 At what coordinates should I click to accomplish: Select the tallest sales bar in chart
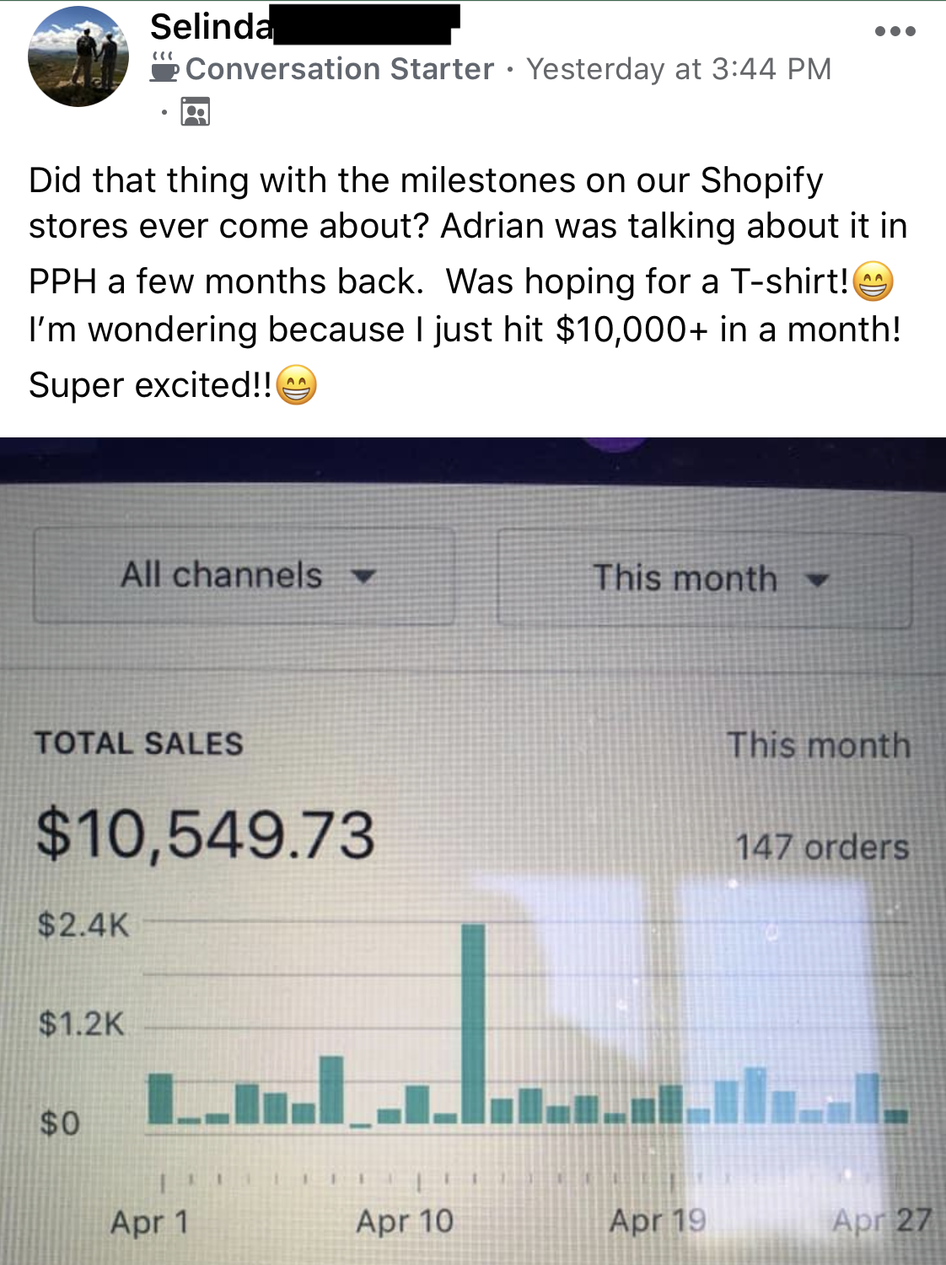(x=474, y=1024)
